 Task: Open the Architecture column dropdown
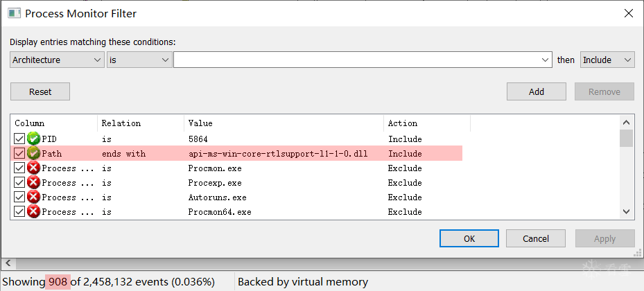click(57, 60)
